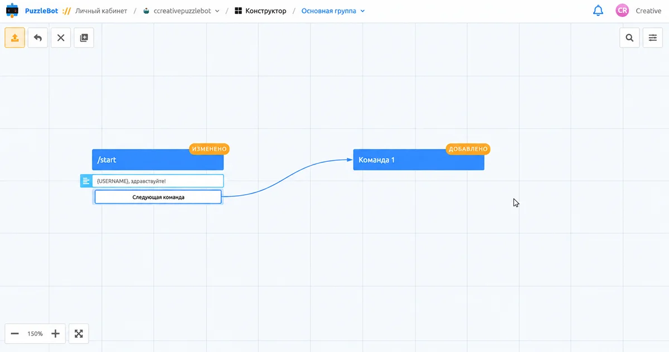
Task: Click the X discard changes button
Action: click(61, 38)
